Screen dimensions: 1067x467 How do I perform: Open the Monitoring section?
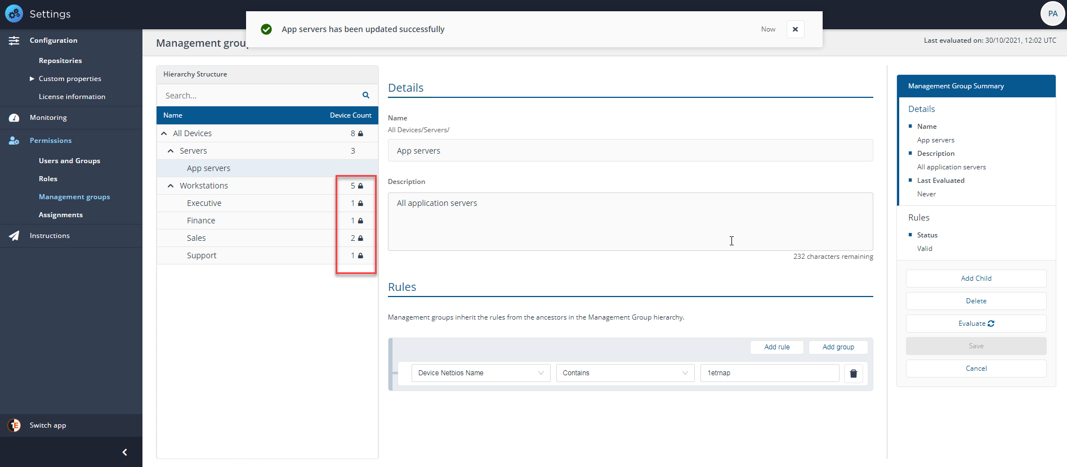click(x=48, y=118)
